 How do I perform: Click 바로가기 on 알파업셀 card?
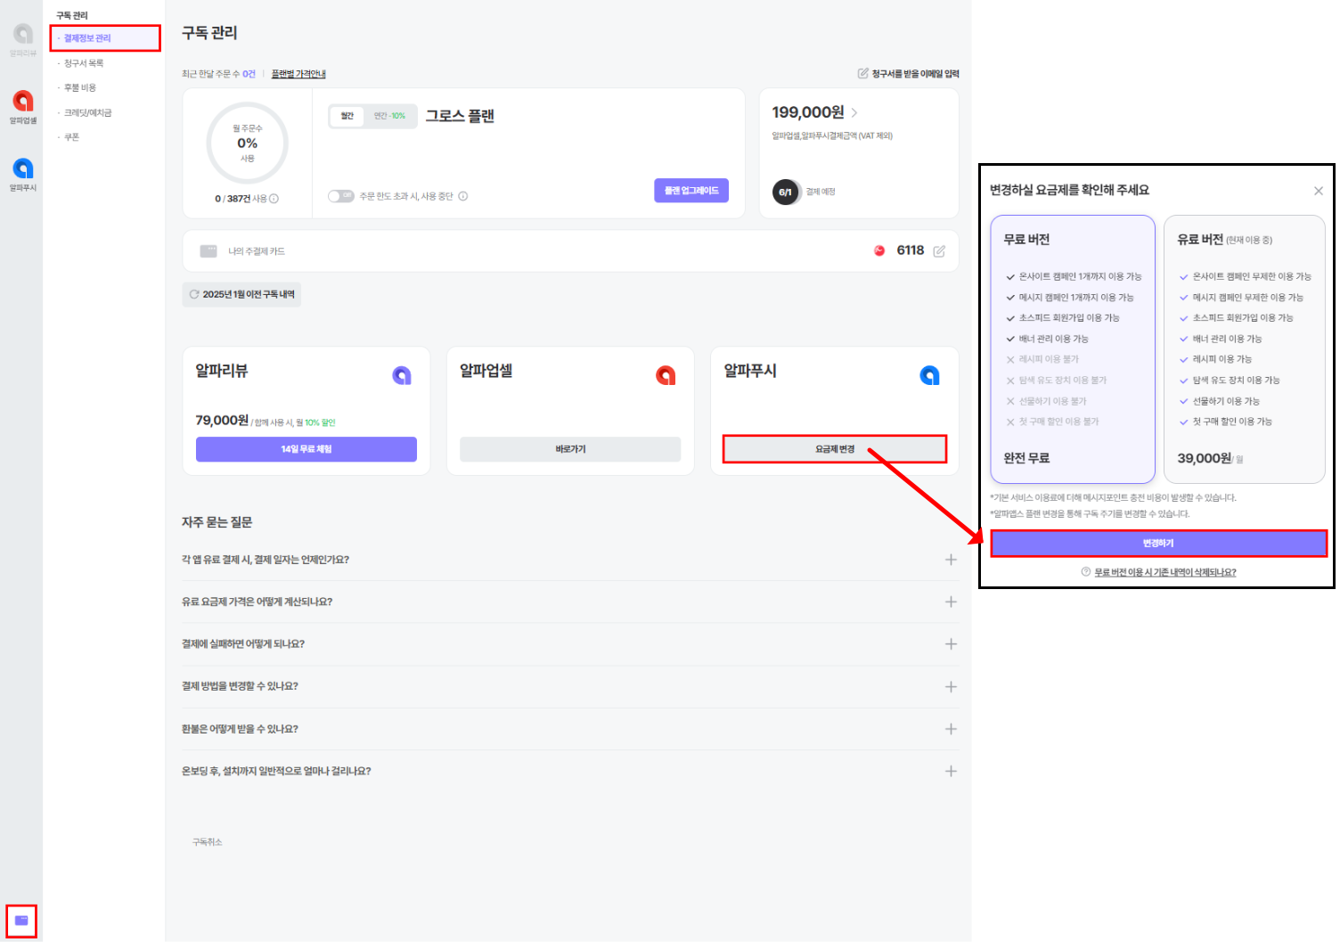(570, 449)
